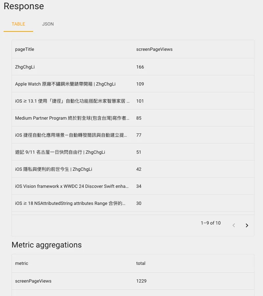Click the previous page chevron
This screenshot has height=296, width=263.
tap(234, 225)
